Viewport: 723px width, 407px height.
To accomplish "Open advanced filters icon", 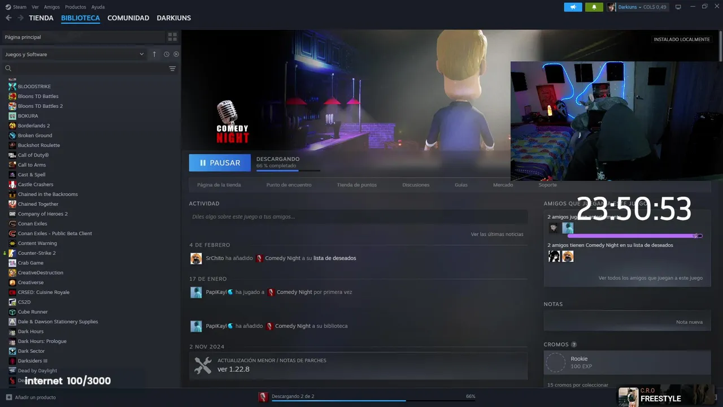I will coord(172,68).
